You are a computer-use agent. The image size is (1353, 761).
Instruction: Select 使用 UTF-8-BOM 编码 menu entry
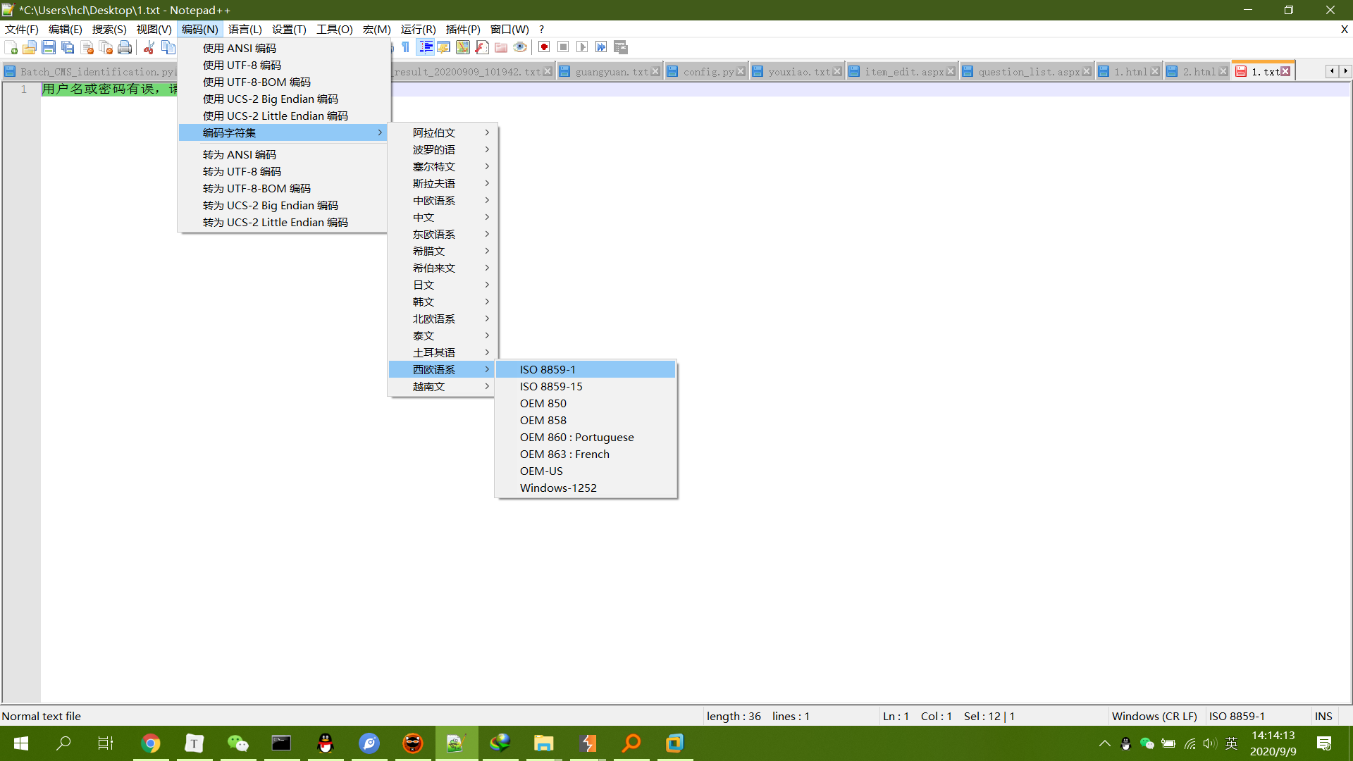(x=284, y=82)
